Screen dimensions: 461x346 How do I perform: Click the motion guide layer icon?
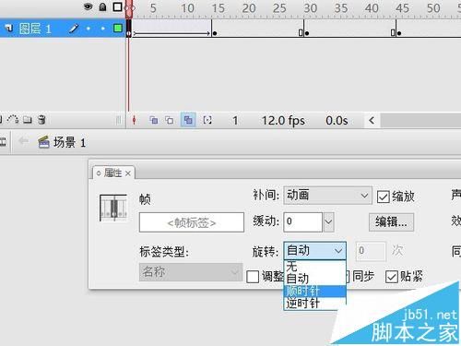click(x=13, y=119)
